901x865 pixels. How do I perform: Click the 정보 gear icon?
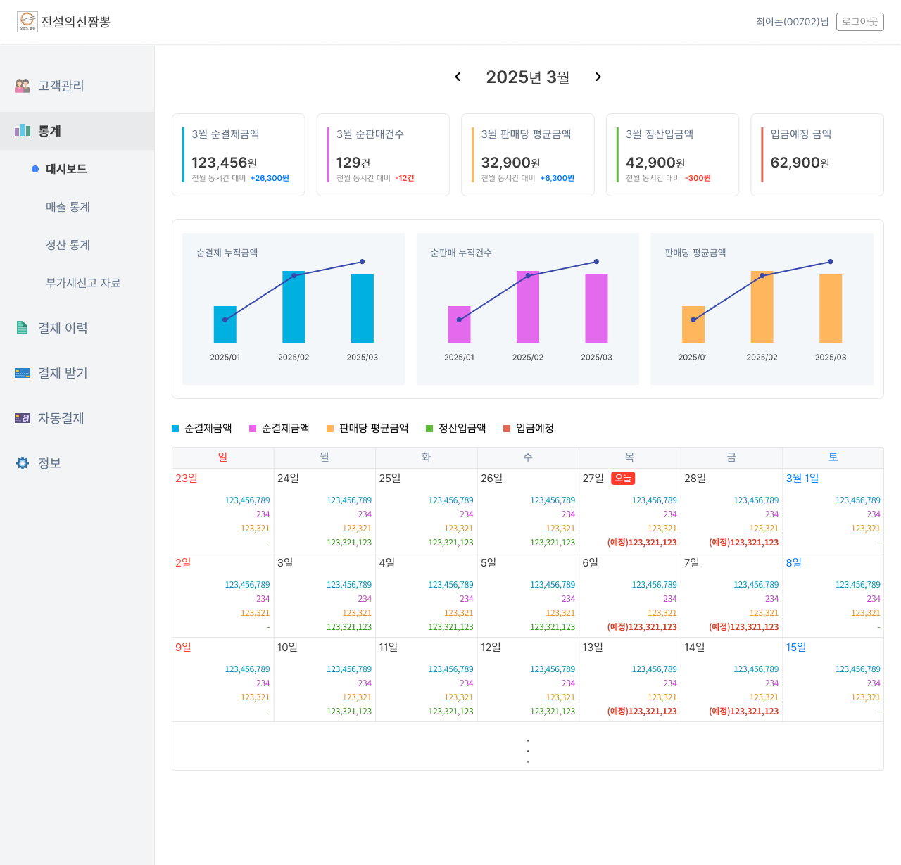(23, 463)
